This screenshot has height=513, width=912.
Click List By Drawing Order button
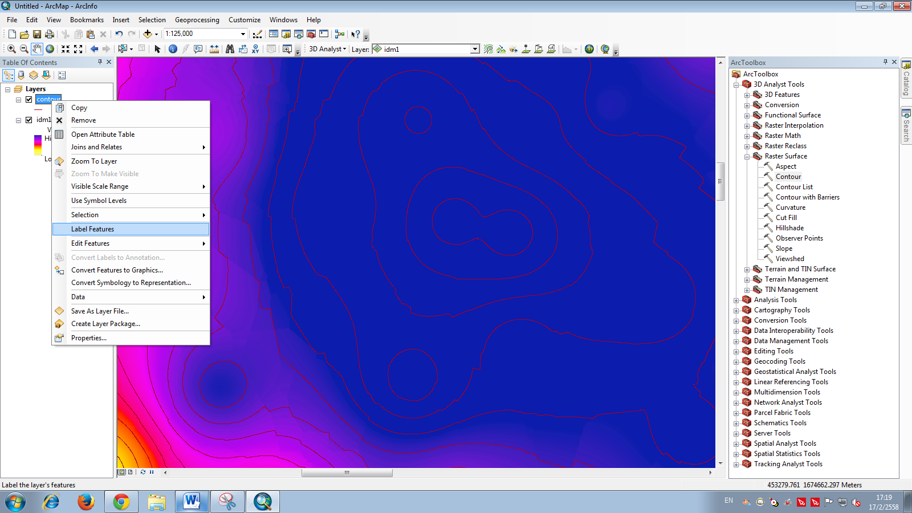[x=9, y=75]
